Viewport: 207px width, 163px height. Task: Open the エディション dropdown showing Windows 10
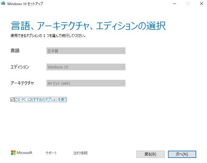85,67
